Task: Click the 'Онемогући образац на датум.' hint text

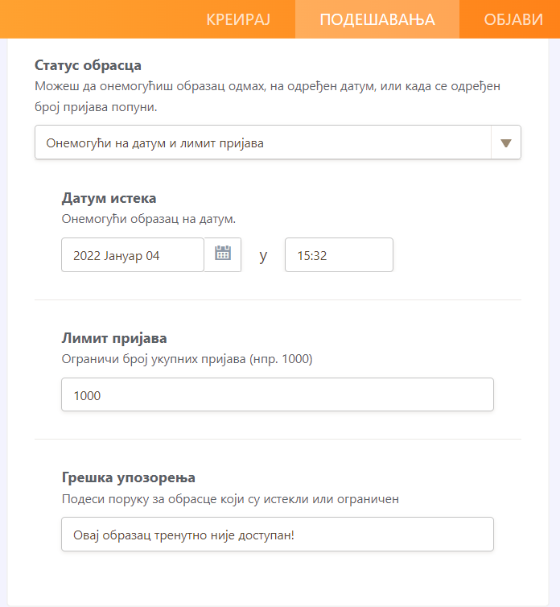Action: coord(148,218)
